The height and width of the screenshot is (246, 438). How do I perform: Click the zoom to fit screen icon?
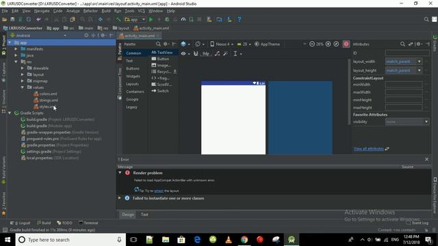click(x=336, y=44)
